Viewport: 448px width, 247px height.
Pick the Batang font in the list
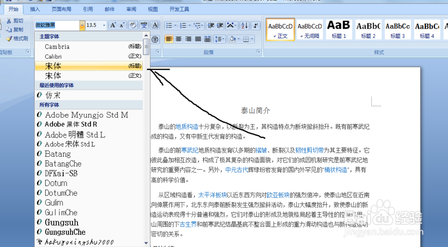point(89,154)
